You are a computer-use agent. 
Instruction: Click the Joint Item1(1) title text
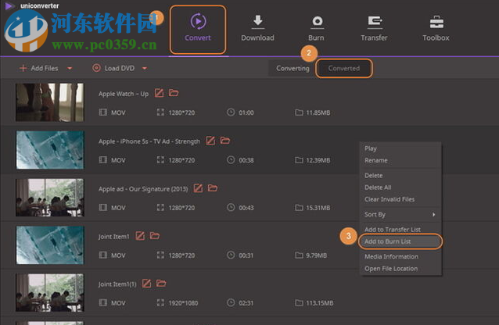pos(117,284)
